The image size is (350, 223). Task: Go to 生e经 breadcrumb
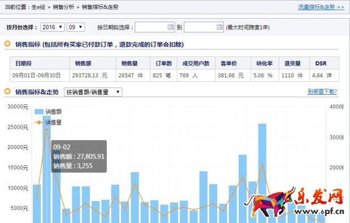38,7
